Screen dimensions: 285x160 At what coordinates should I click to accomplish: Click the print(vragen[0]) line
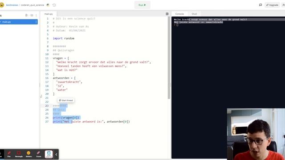(x=66, y=118)
